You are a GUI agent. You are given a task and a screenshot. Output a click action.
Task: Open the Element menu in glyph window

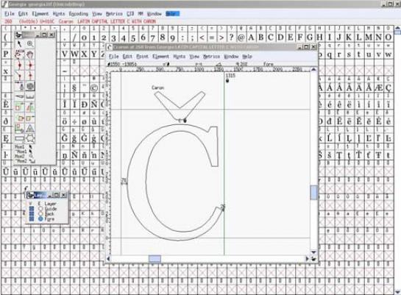pyautogui.click(x=160, y=56)
